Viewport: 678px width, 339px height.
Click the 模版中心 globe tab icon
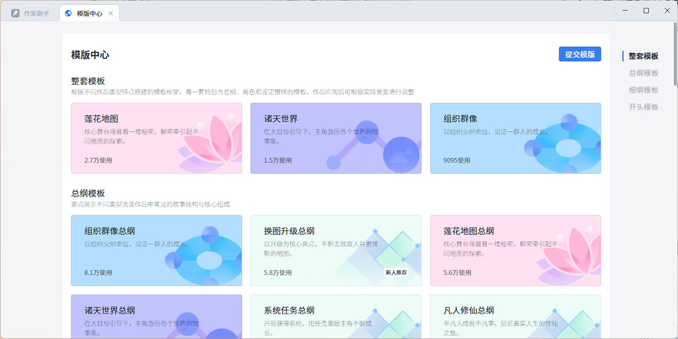(x=68, y=13)
